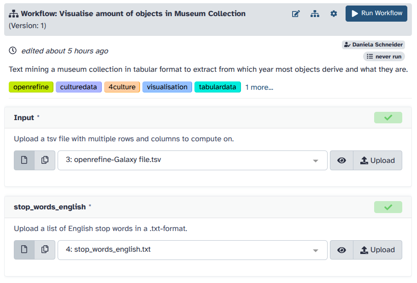The width and height of the screenshot is (417, 283).
Task: Click the Daniela Schneider owner badge
Action: click(374, 45)
